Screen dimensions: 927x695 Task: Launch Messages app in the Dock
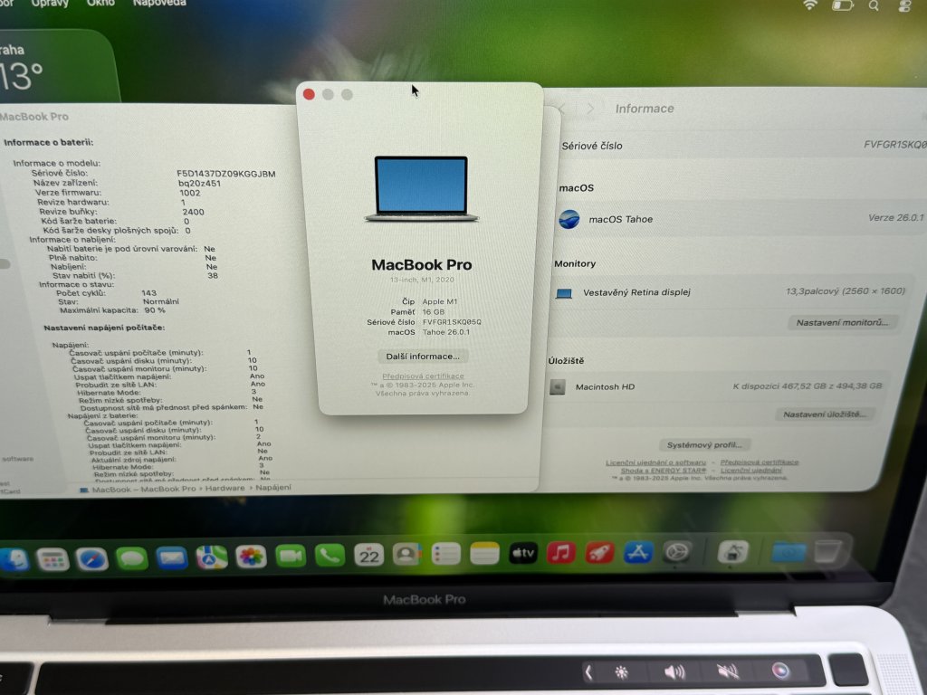pyautogui.click(x=132, y=558)
